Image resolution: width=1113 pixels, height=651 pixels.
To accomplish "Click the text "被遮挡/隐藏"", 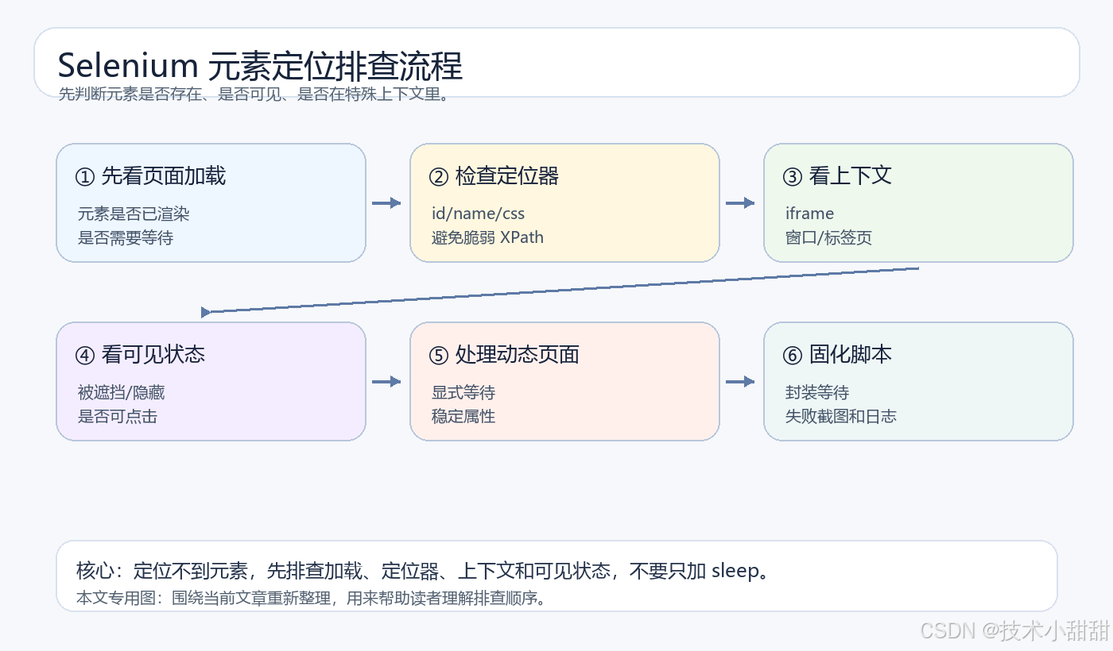I will pos(122,392).
